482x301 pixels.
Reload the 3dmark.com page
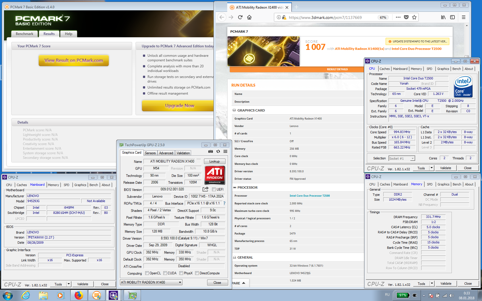click(240, 17)
